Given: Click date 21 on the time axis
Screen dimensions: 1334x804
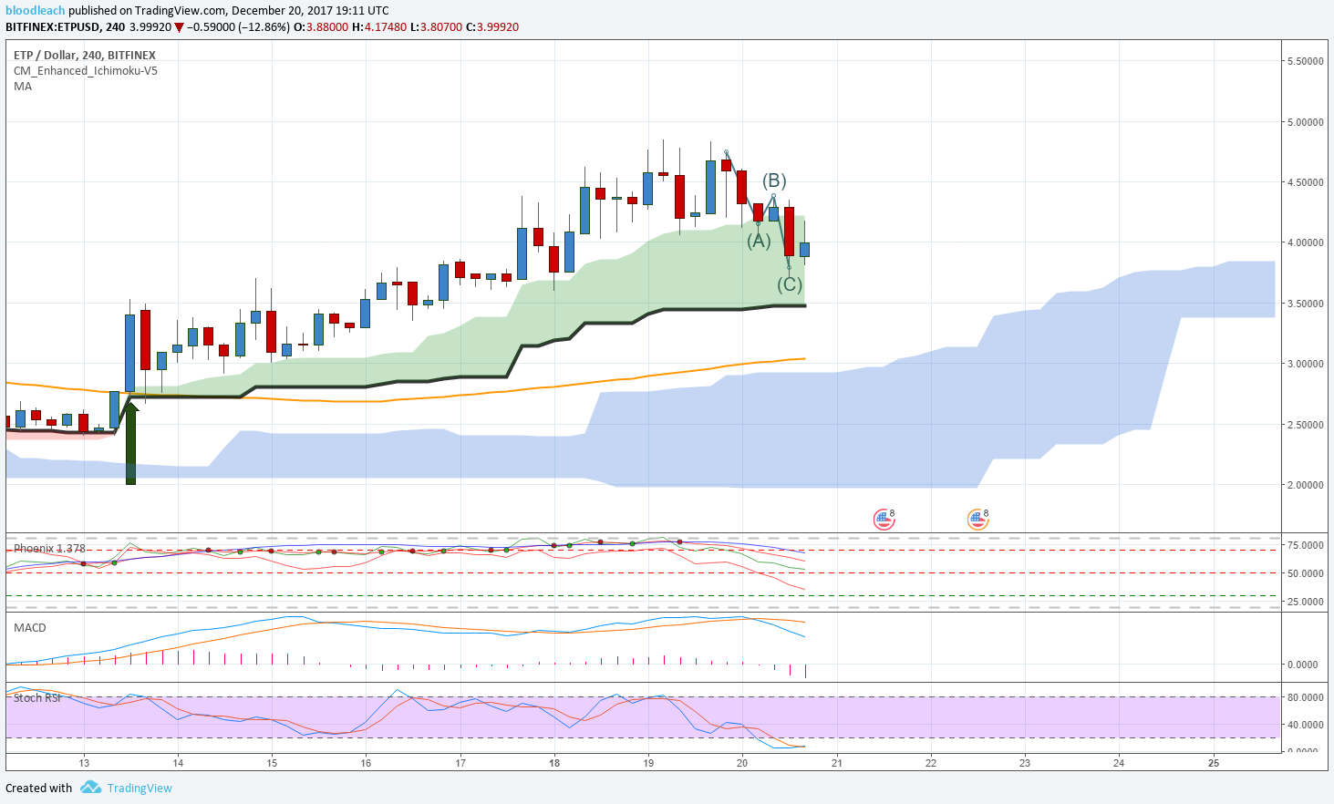Looking at the screenshot, I should (836, 763).
